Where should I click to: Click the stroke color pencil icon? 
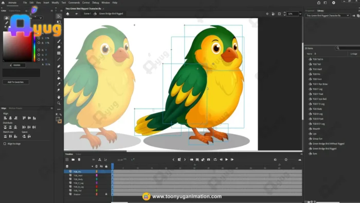pyautogui.click(x=6, y=23)
